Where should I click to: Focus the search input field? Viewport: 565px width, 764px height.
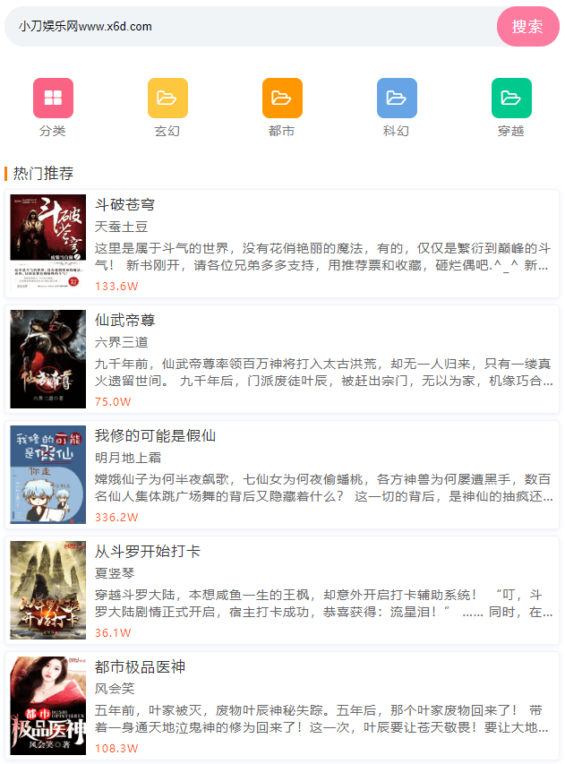click(x=251, y=27)
